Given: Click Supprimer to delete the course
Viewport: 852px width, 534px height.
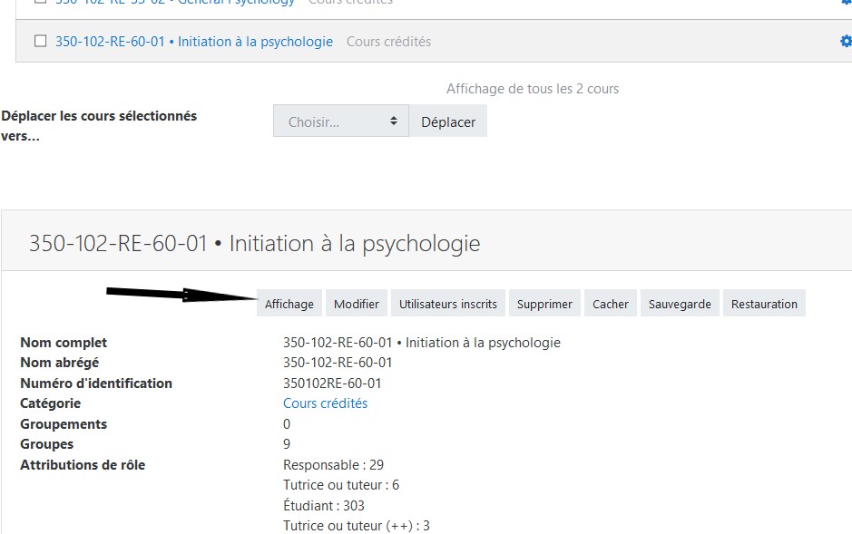Looking at the screenshot, I should pos(544,304).
